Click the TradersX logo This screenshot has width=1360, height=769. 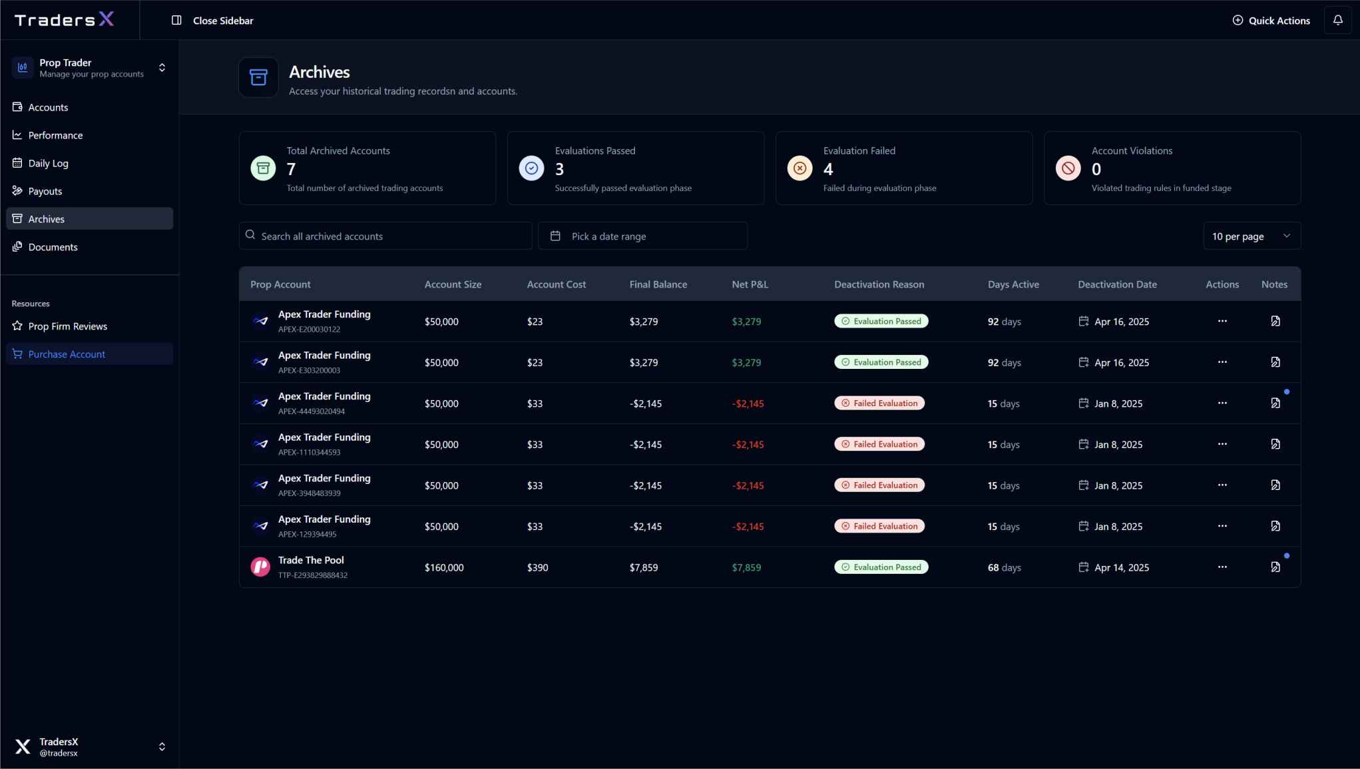(65, 20)
